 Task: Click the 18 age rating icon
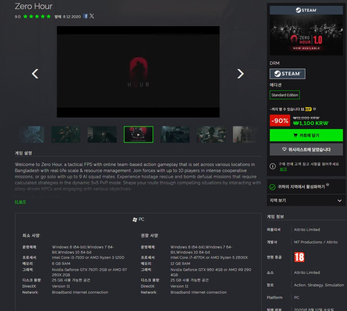tap(299, 257)
